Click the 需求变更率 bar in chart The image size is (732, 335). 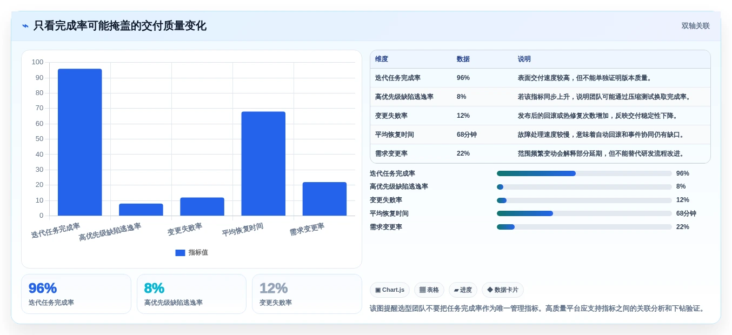click(x=324, y=199)
